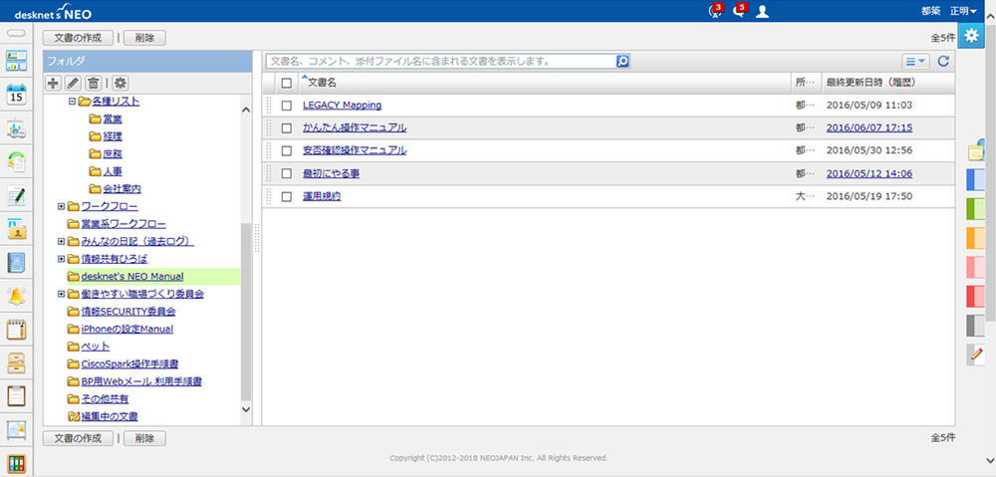Open the list view options dropdown

[914, 62]
